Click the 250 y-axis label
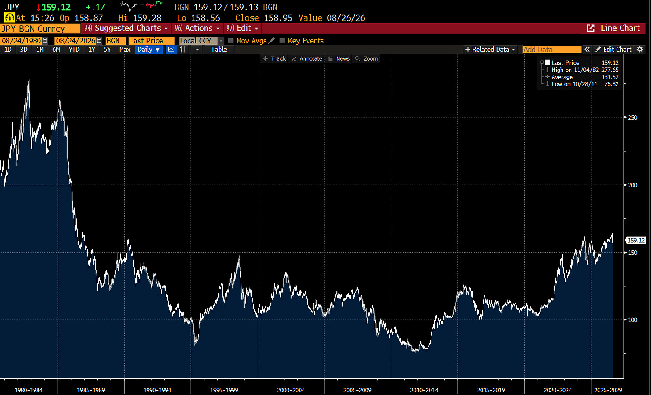Image resolution: width=651 pixels, height=395 pixels. pos(632,117)
